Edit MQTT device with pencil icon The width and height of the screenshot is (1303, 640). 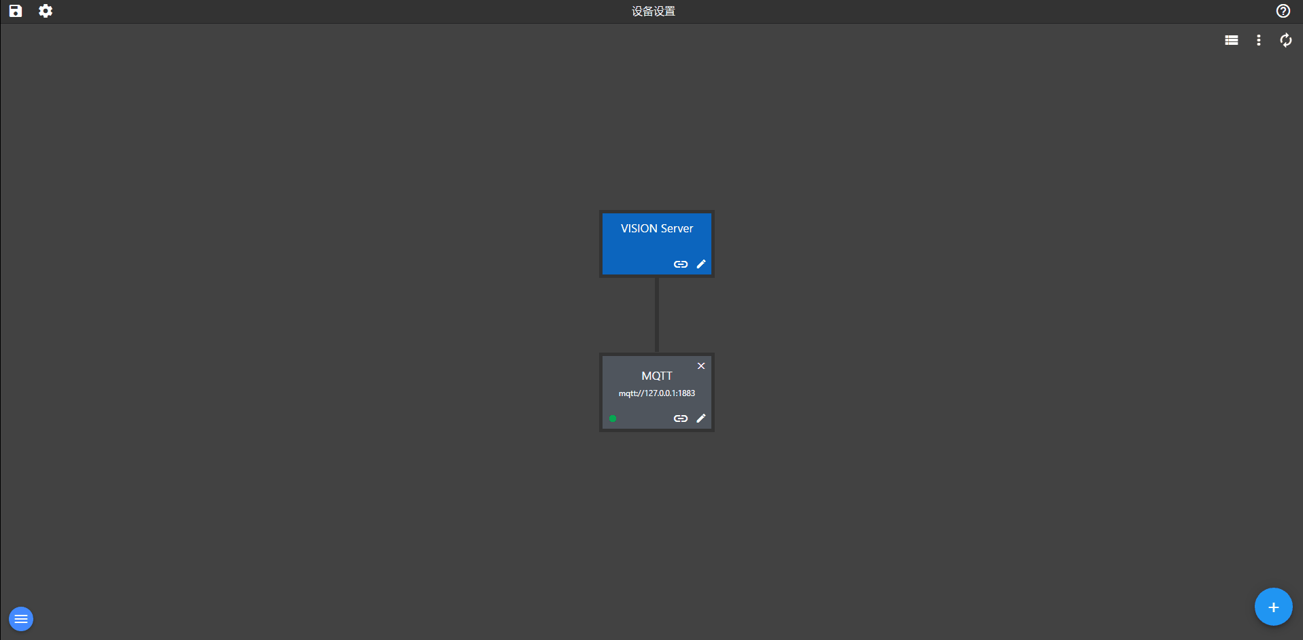click(701, 419)
